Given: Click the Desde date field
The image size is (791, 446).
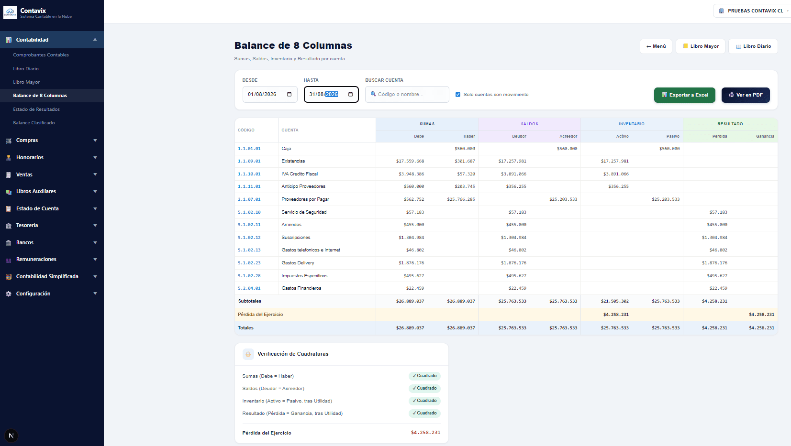Looking at the screenshot, I should (270, 94).
